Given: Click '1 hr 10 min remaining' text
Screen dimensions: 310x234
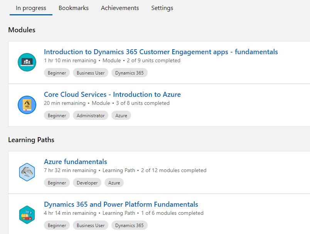Looking at the screenshot, I should pyautogui.click(x=70, y=60).
